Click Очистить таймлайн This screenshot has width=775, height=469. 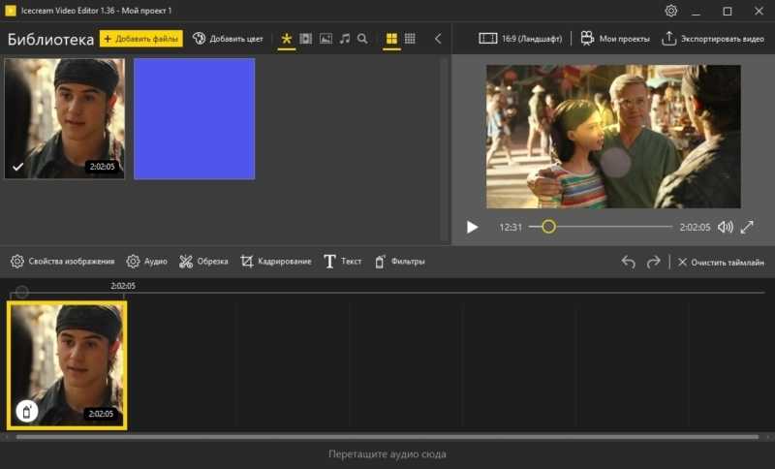tap(721, 263)
